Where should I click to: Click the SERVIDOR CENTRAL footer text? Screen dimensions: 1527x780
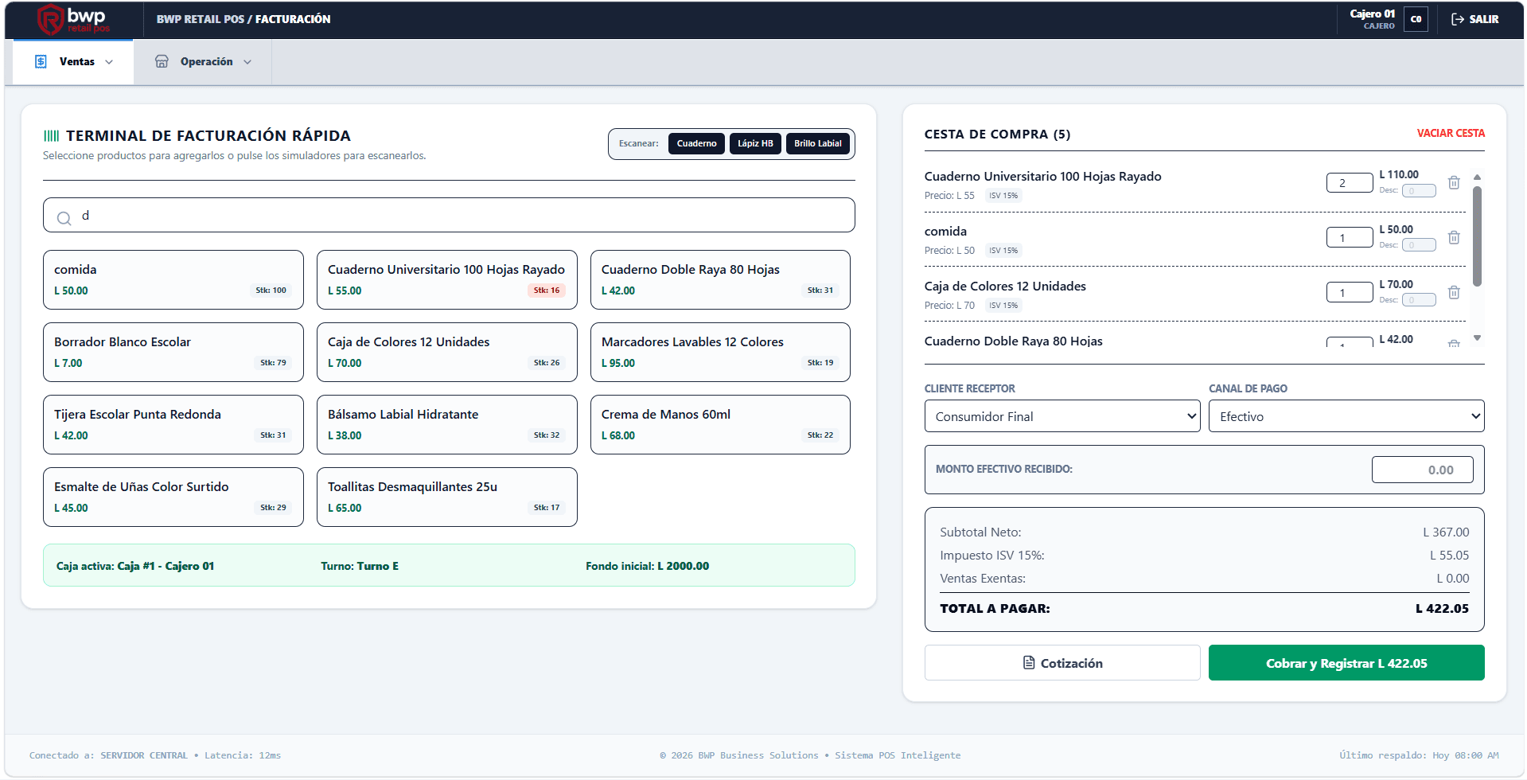pyautogui.click(x=144, y=755)
